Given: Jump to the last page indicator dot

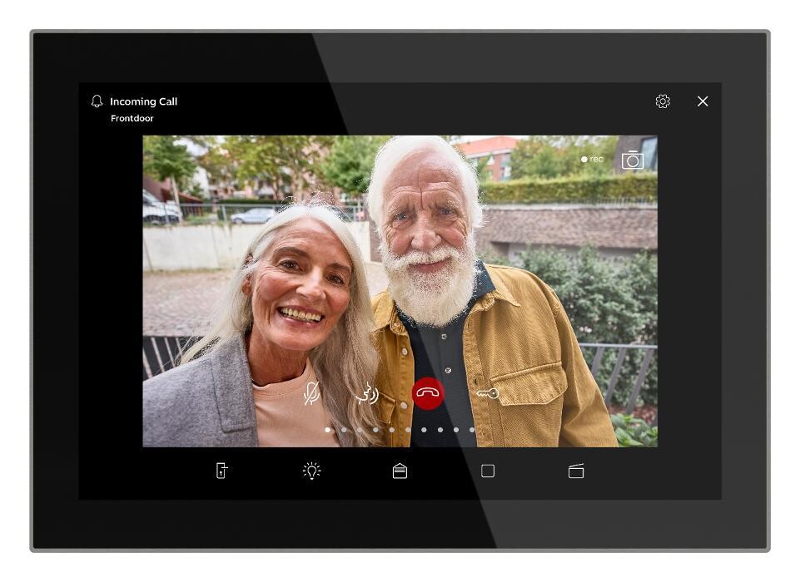Looking at the screenshot, I should tap(472, 430).
